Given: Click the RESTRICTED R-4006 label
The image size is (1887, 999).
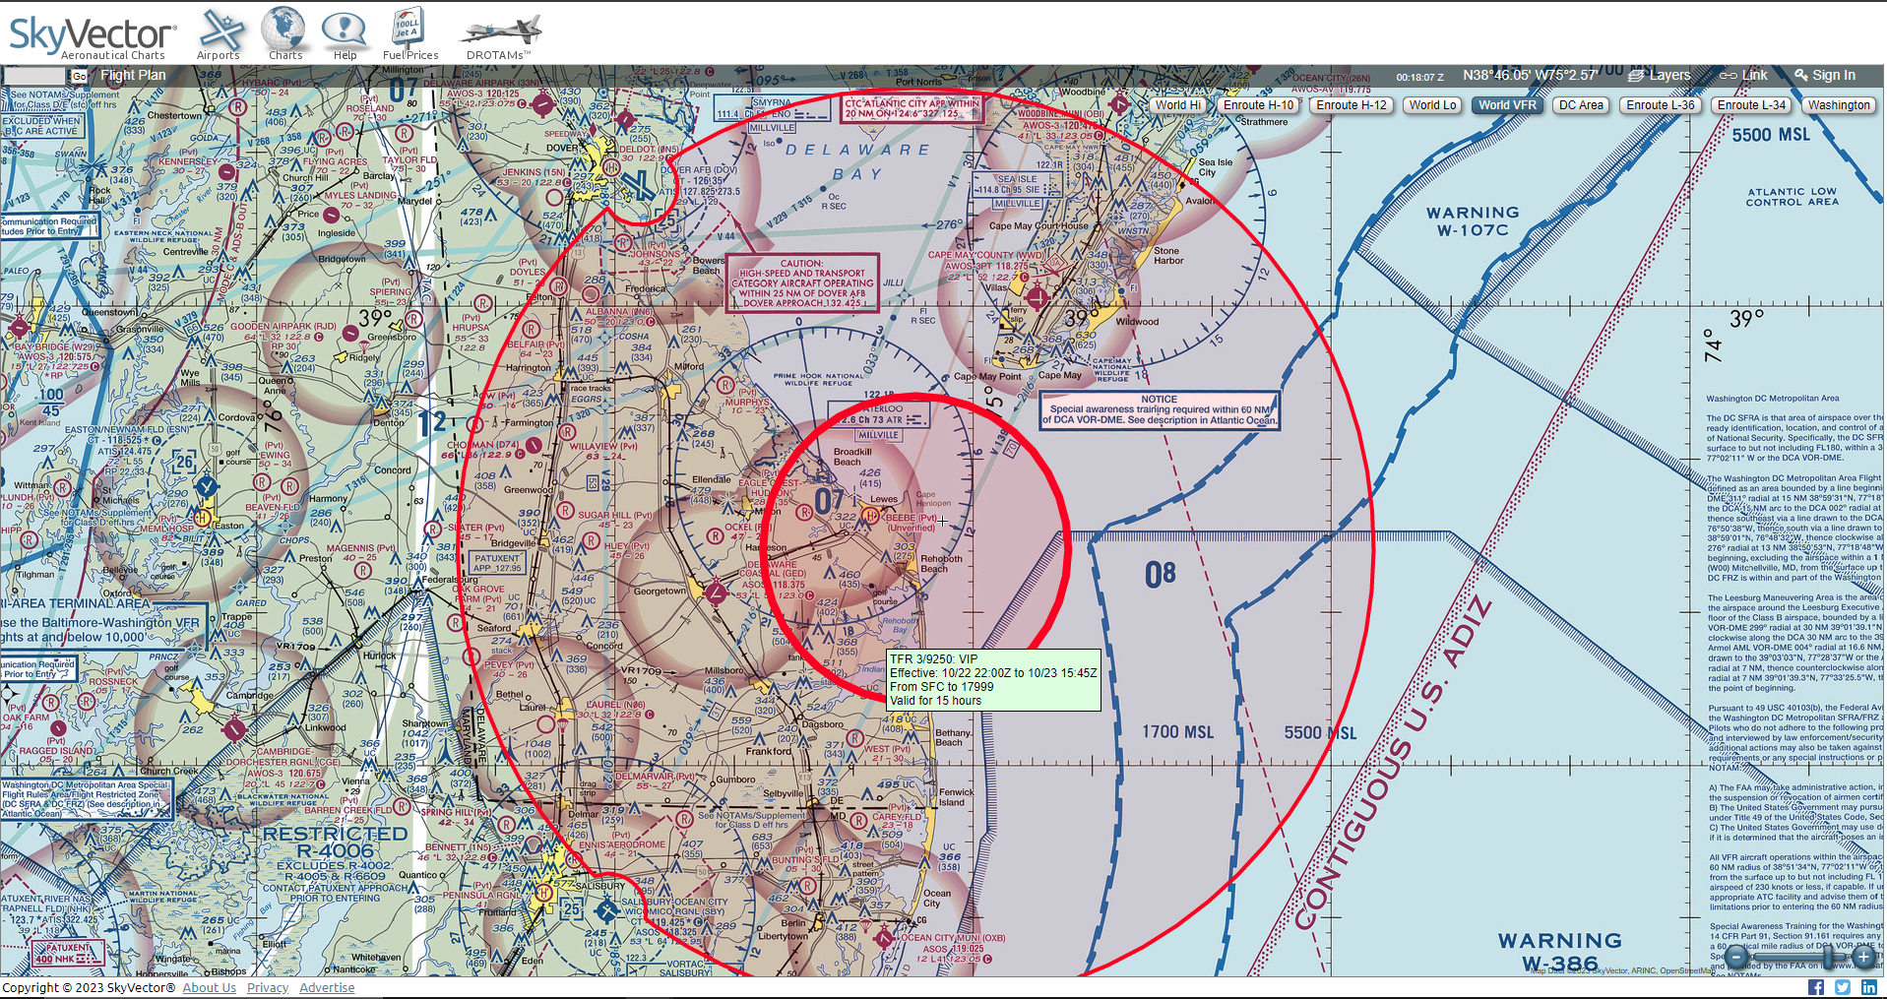Looking at the screenshot, I should pos(335,843).
